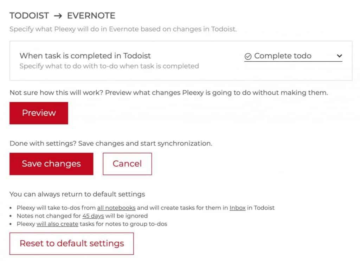The width and height of the screenshot is (360, 261).
Task: Click the check-circle icon beside Complete todo
Action: click(x=248, y=56)
